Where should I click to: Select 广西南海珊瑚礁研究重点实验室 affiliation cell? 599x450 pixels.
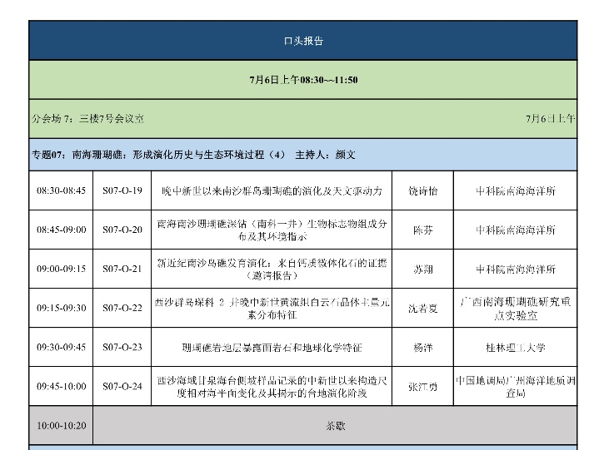[517, 308]
